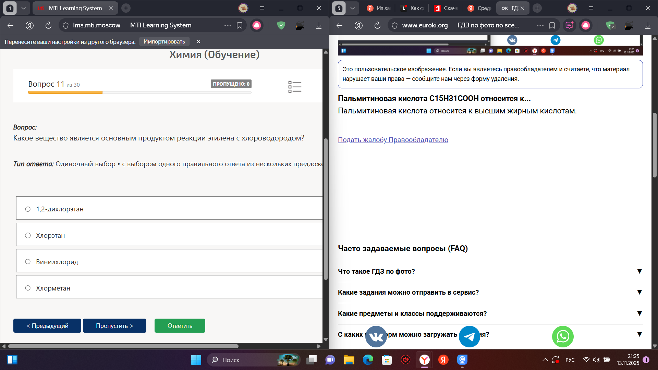Click Пропустить button
The width and height of the screenshot is (658, 370).
click(114, 325)
